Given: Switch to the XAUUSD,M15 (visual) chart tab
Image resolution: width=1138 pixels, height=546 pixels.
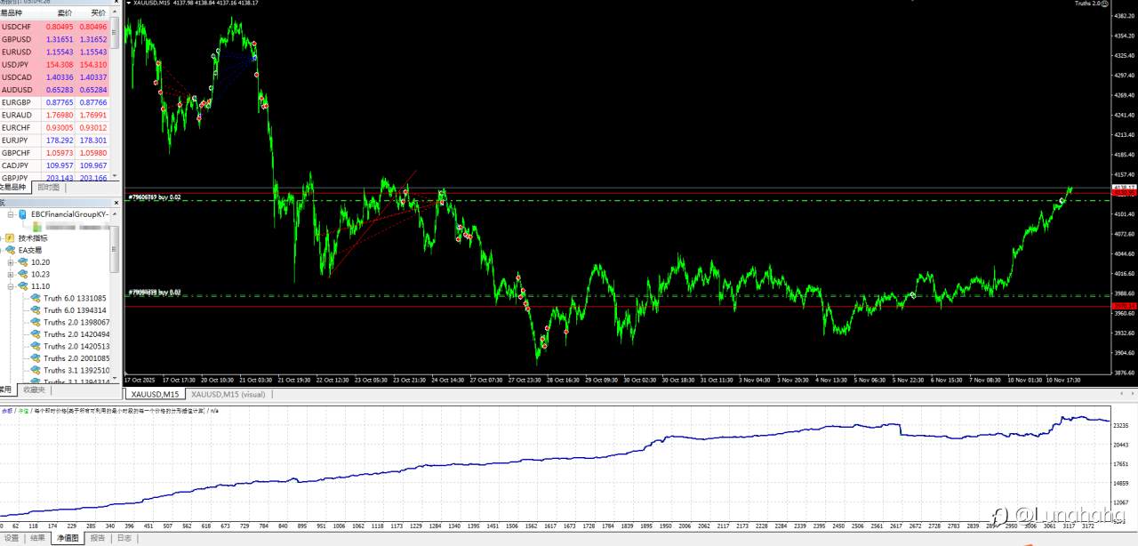Looking at the screenshot, I should point(228,394).
